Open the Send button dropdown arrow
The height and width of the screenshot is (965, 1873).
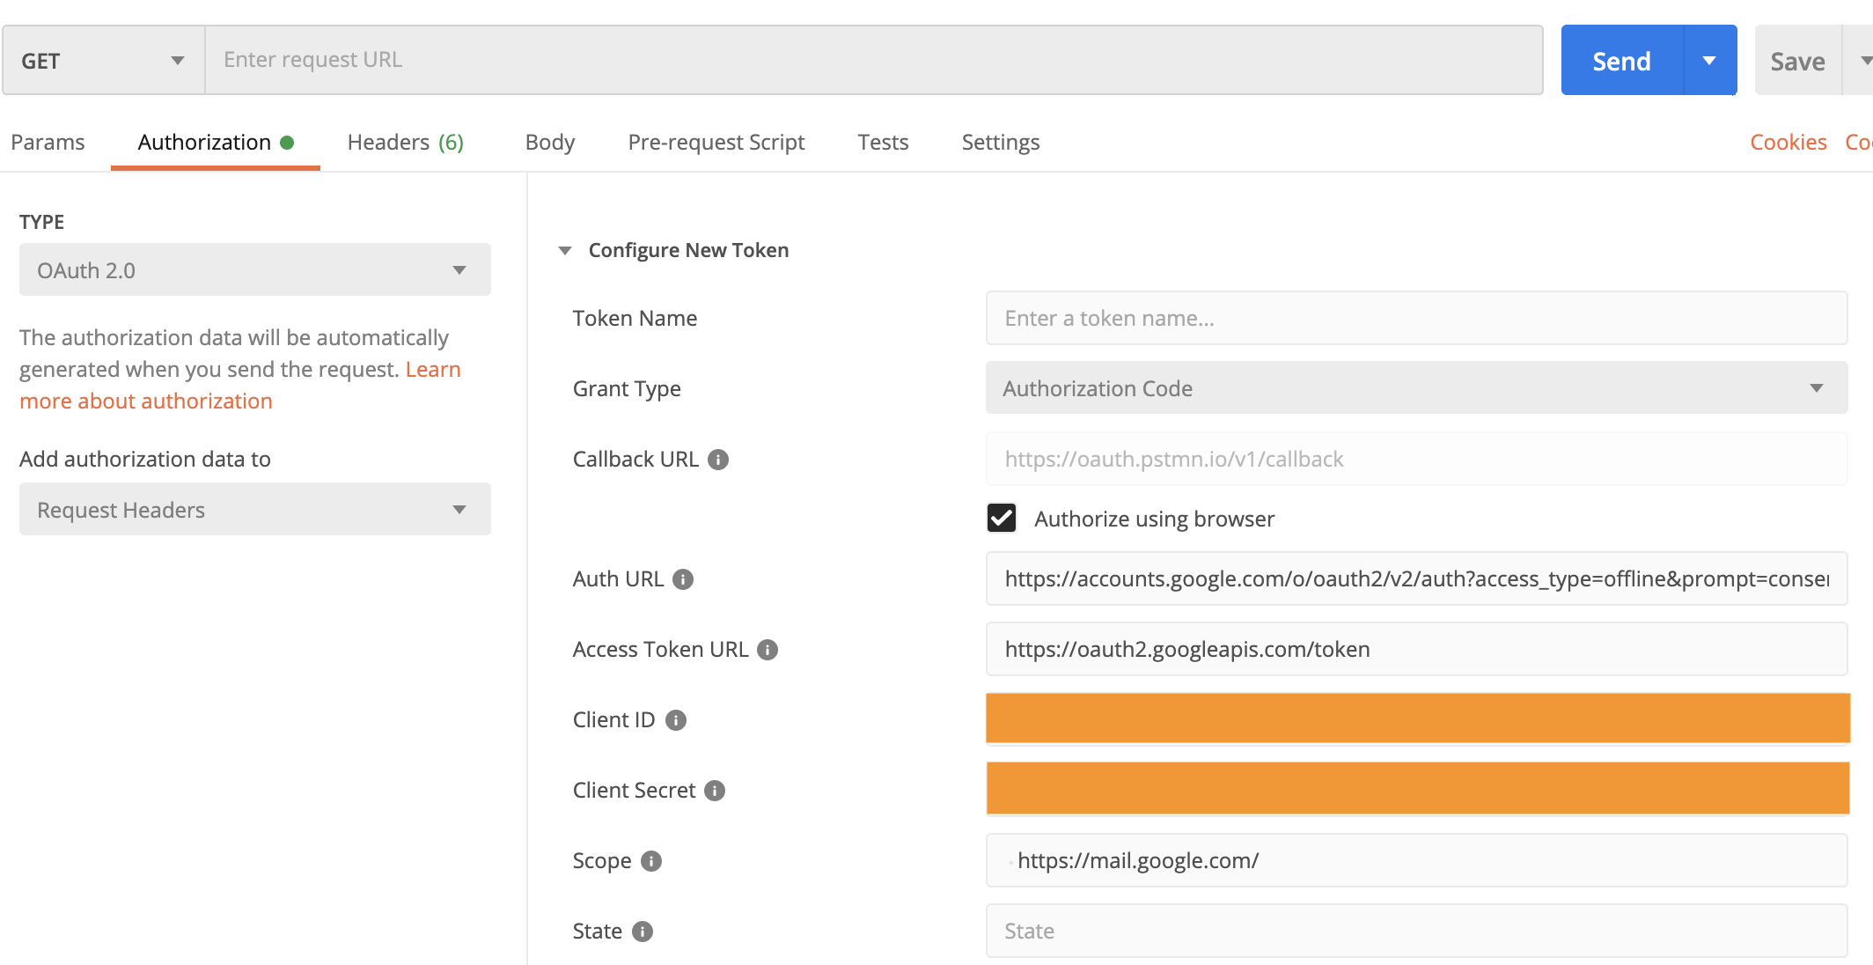1709,61
